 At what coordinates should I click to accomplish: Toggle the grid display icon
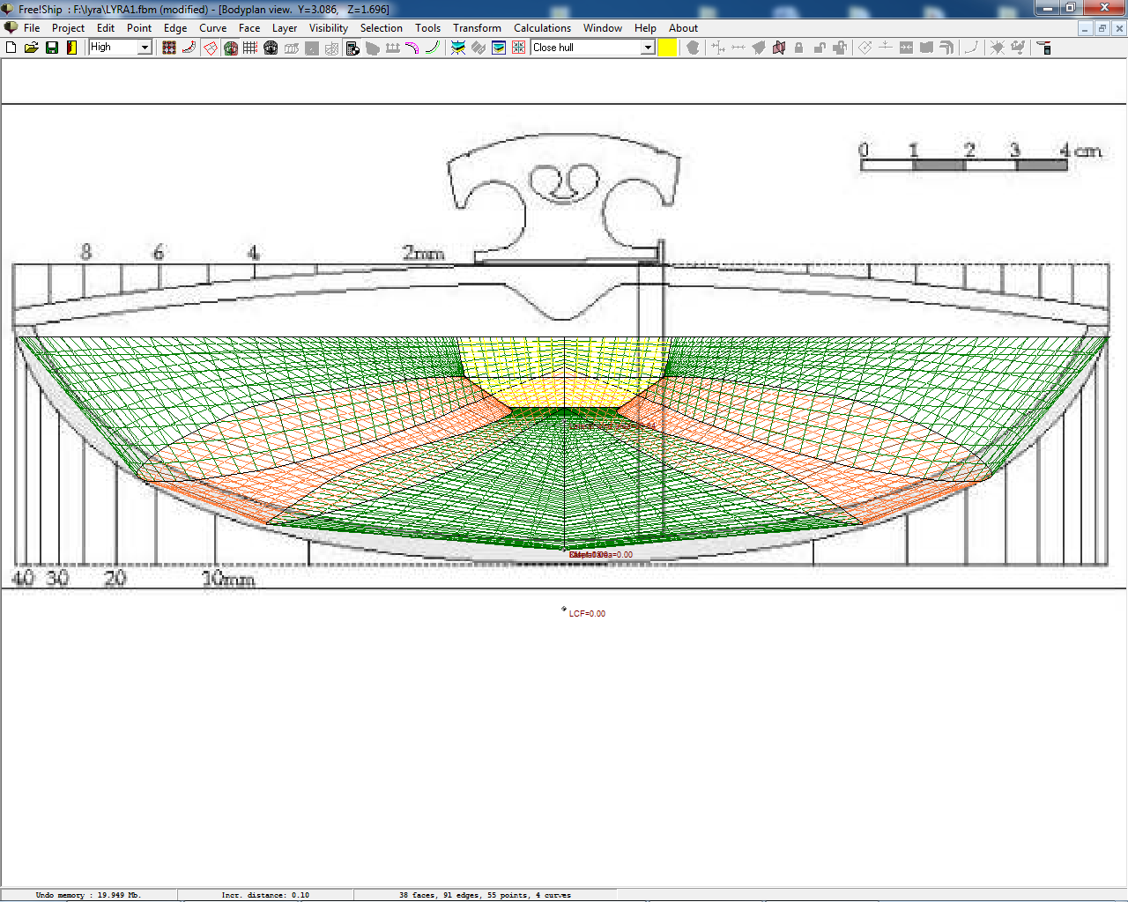pyautogui.click(x=250, y=48)
